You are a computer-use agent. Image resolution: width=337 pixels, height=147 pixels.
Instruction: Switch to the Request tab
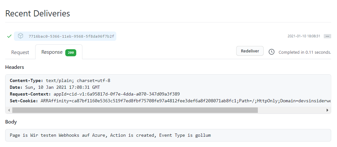pyautogui.click(x=20, y=52)
